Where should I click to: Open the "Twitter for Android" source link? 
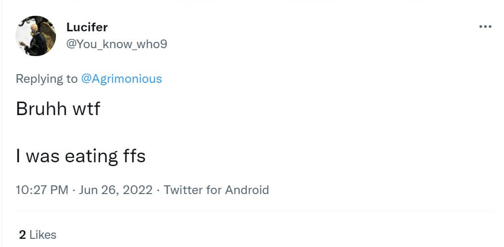(216, 190)
